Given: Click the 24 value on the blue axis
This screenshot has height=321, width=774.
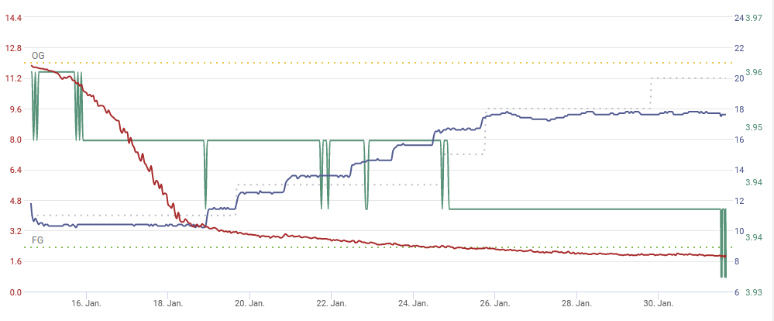Looking at the screenshot, I should [x=738, y=18].
